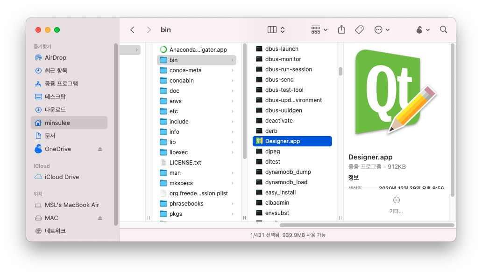Viewport: 482px width, 276px height.
Task: Select org.freede...ssion.plist file
Action: [197, 193]
